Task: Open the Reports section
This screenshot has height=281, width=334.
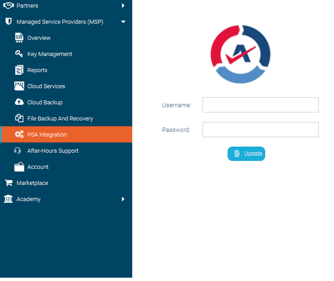Action: point(66,70)
